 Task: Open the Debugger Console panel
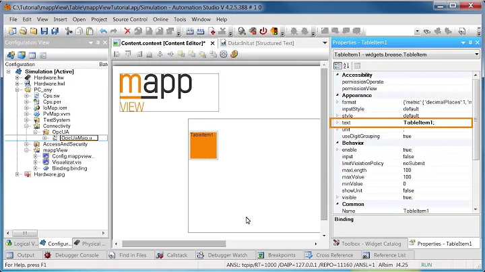(72, 255)
